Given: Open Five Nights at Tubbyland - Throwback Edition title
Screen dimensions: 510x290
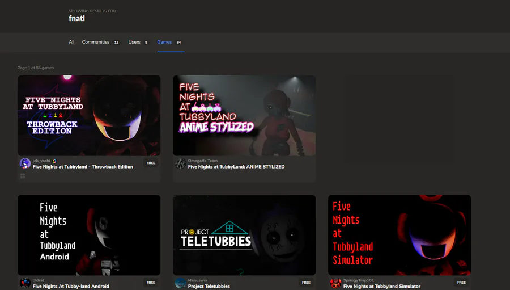Looking at the screenshot, I should pos(83,166).
